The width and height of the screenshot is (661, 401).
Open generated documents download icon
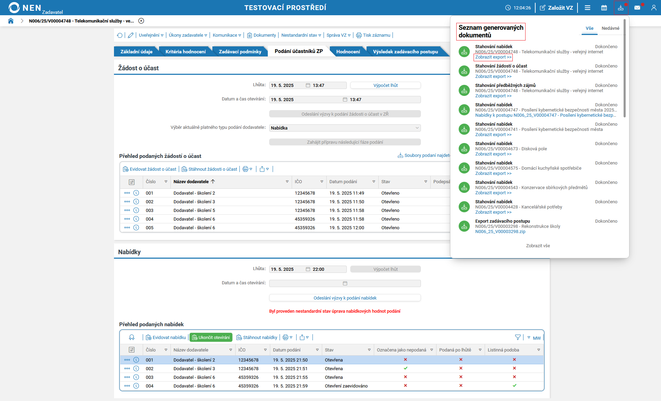click(620, 8)
